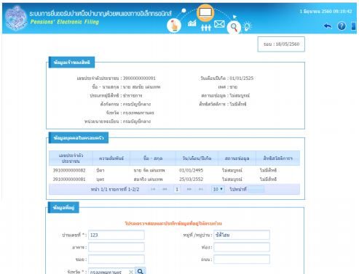359x274 pixels.
Task: Sort by relationship column header
Action: (x=111, y=158)
